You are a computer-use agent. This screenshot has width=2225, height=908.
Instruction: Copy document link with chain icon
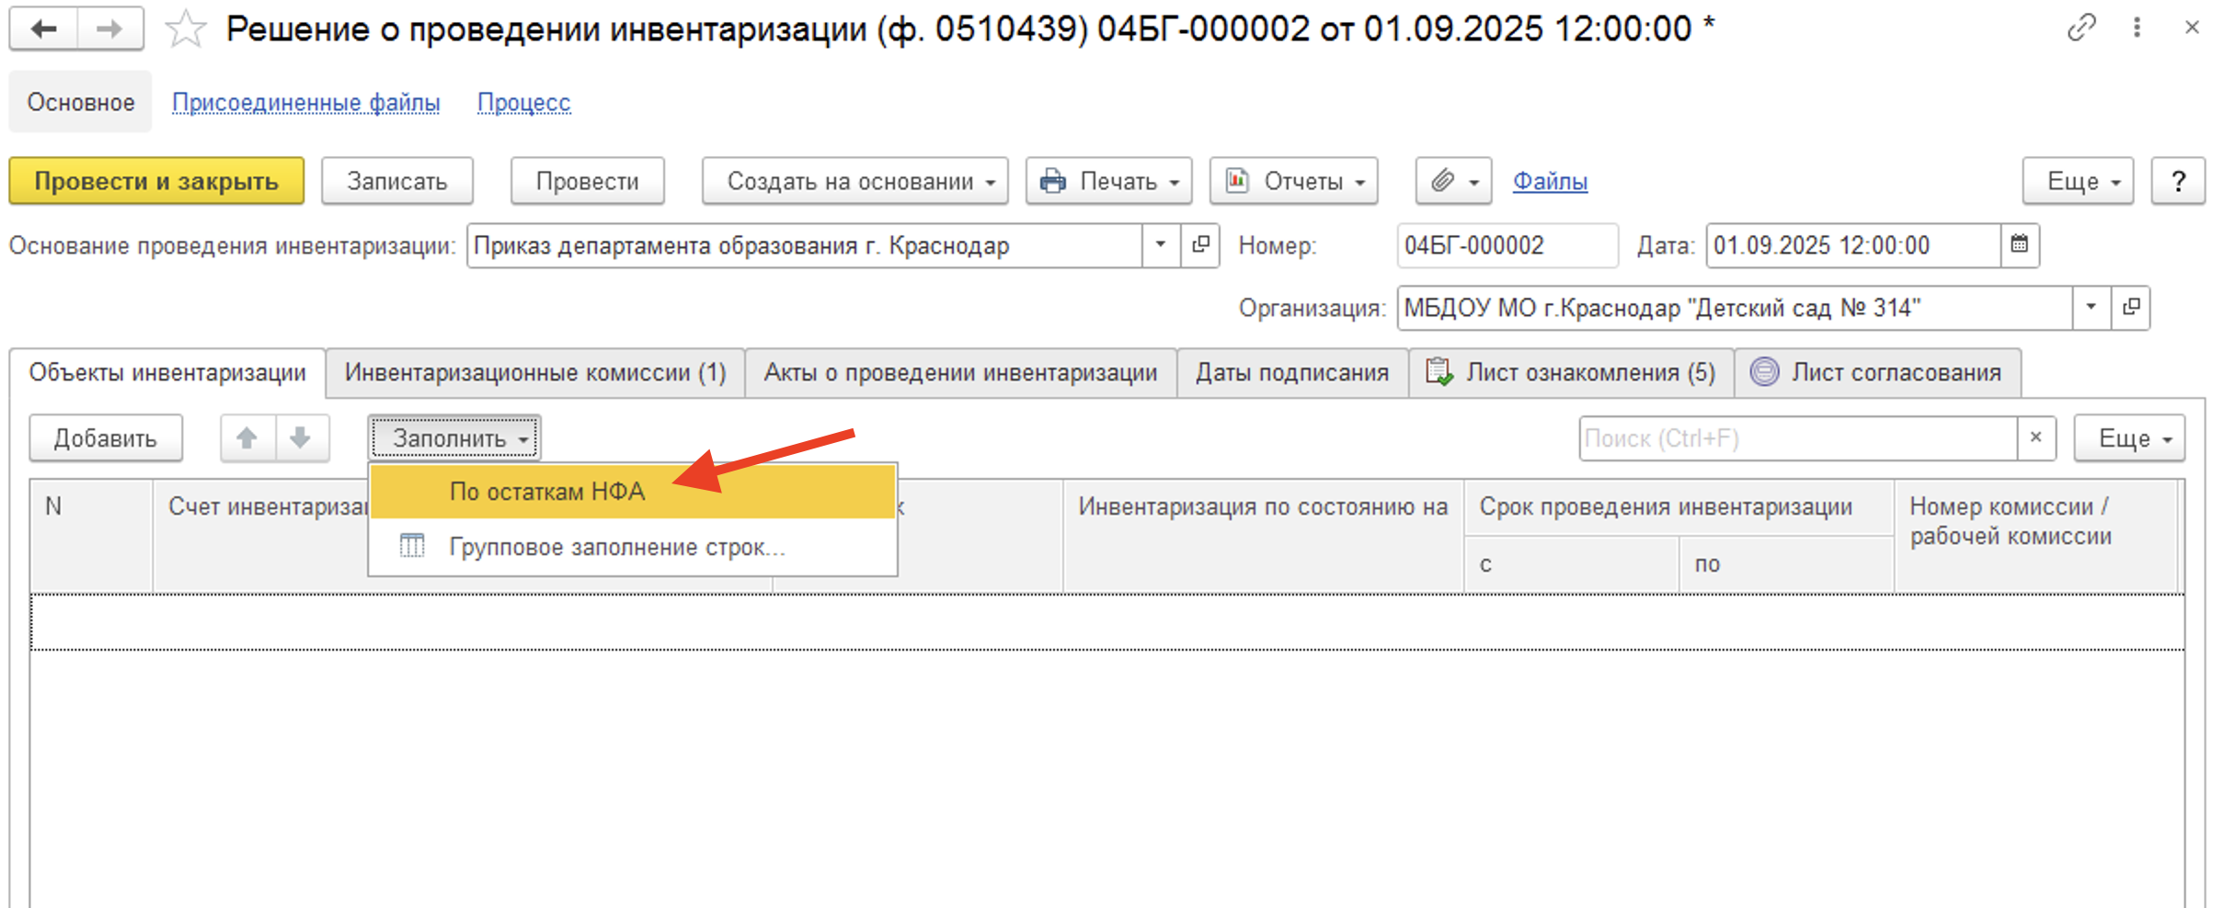2081,28
